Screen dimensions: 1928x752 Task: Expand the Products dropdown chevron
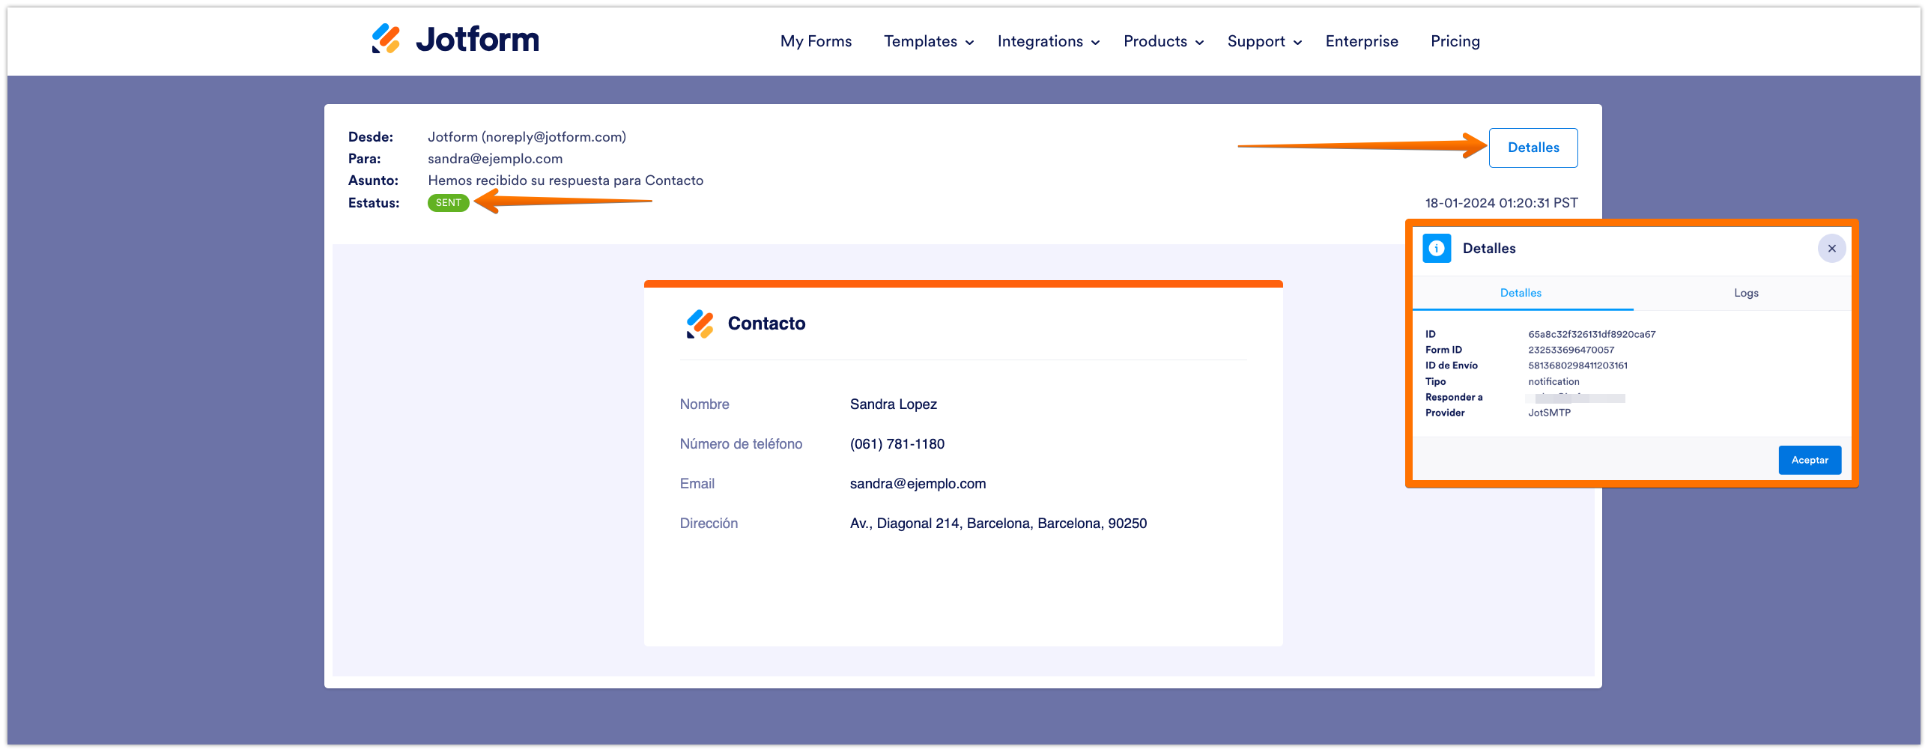click(x=1199, y=43)
